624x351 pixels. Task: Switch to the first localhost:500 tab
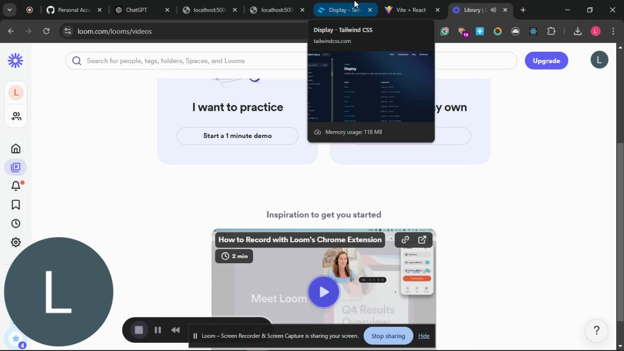(209, 10)
